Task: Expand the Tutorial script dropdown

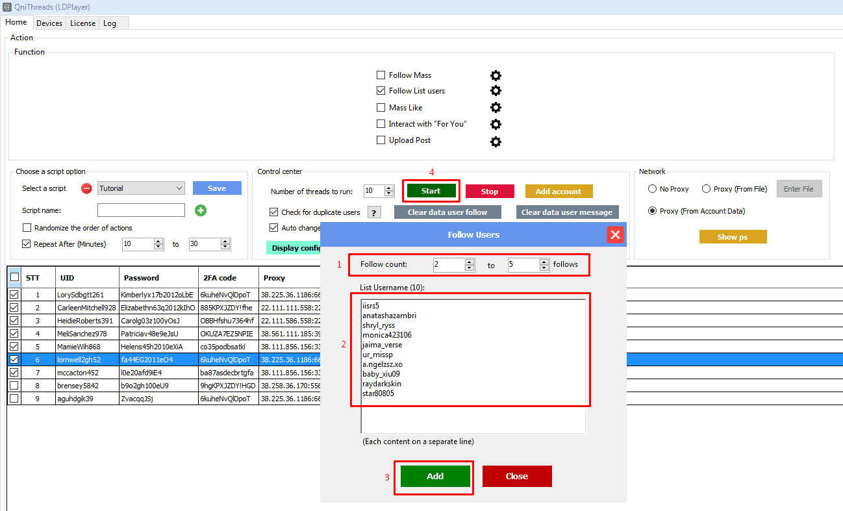Action: [179, 188]
